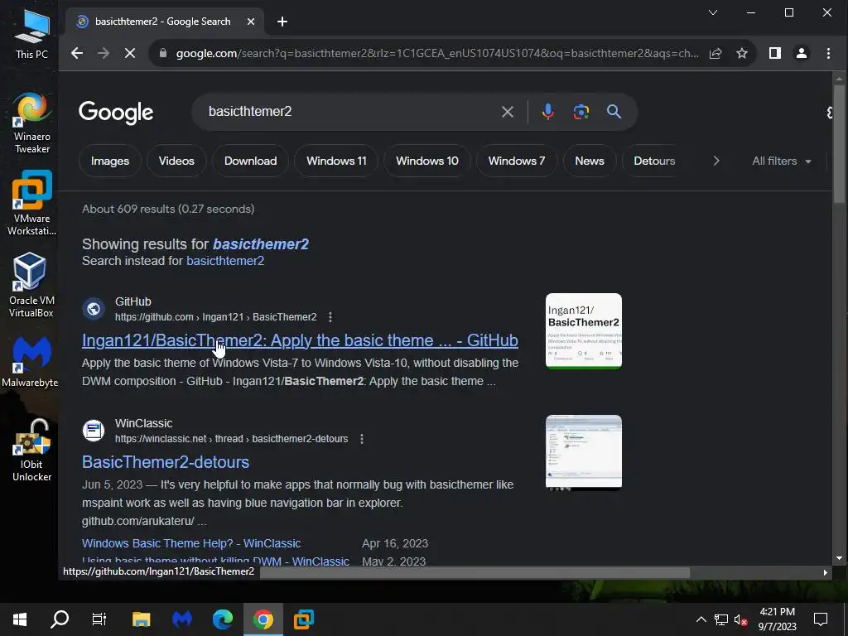Search instead for basicthtemer2
This screenshot has width=848, height=636.
pos(225,261)
